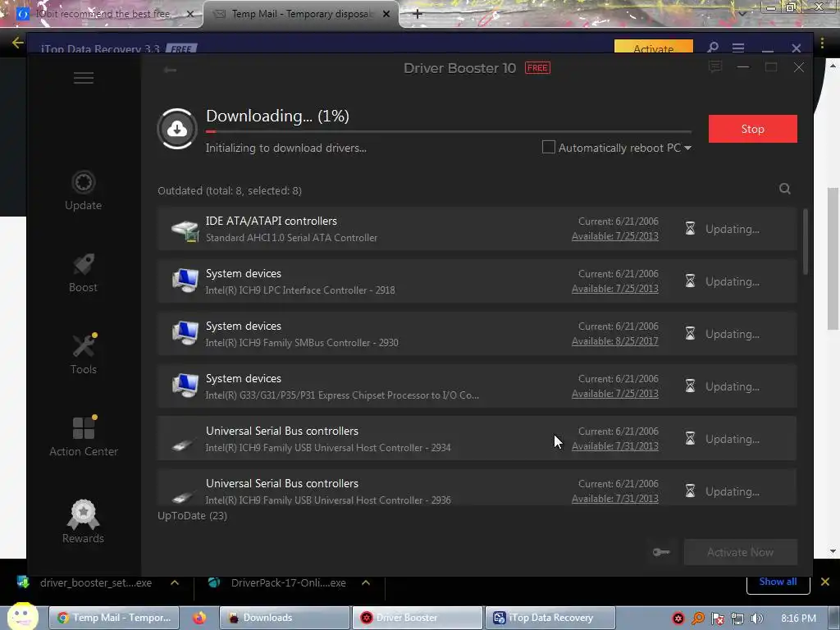Click G33/G31/P35 Express Chipset device icon
The height and width of the screenshot is (630, 840).
tap(185, 386)
